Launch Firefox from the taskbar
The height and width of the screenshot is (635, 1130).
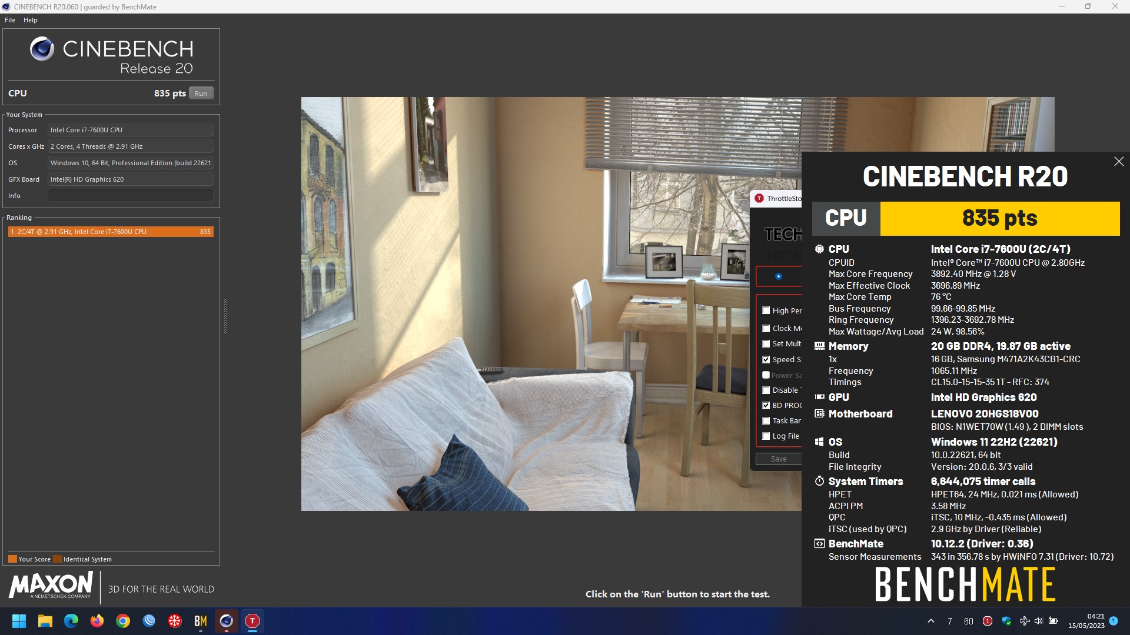click(x=97, y=621)
